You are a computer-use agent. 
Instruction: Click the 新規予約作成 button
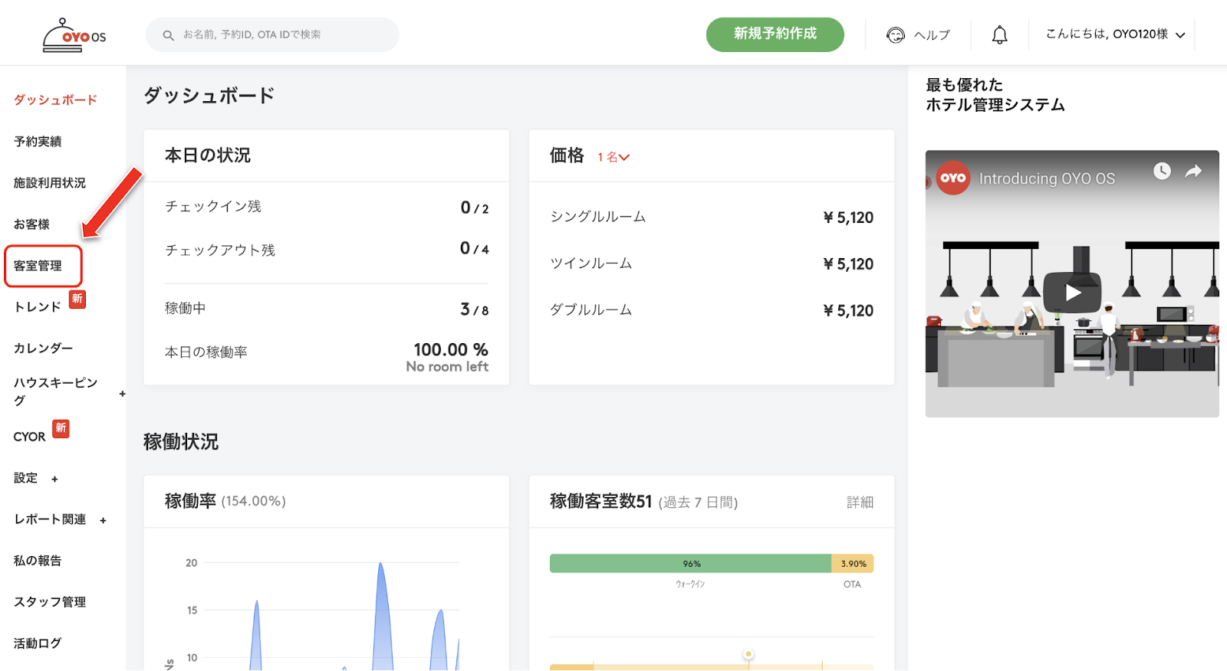tap(775, 34)
